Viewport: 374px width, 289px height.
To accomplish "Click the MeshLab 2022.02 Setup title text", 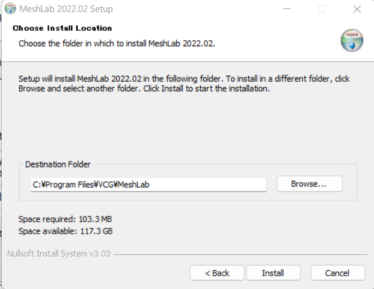I will click(x=66, y=9).
